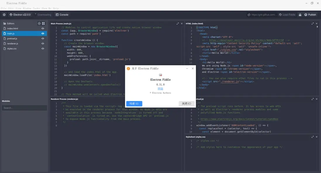Screen dimensions: 321x173
Task: Open the Show Me menu
Action: (46, 8)
